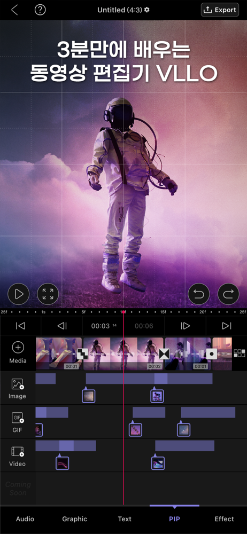Click the 5f mark on time ruler
247x534 pixels.
pos(83,312)
